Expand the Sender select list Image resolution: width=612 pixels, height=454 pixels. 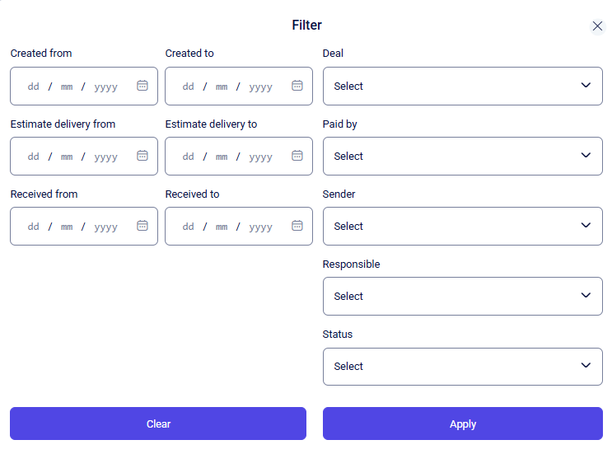click(462, 226)
